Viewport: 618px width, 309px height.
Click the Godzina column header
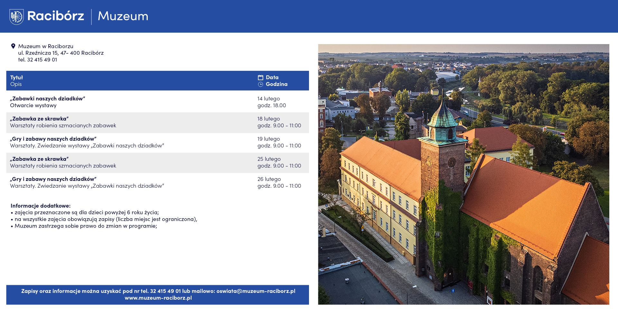pyautogui.click(x=276, y=84)
